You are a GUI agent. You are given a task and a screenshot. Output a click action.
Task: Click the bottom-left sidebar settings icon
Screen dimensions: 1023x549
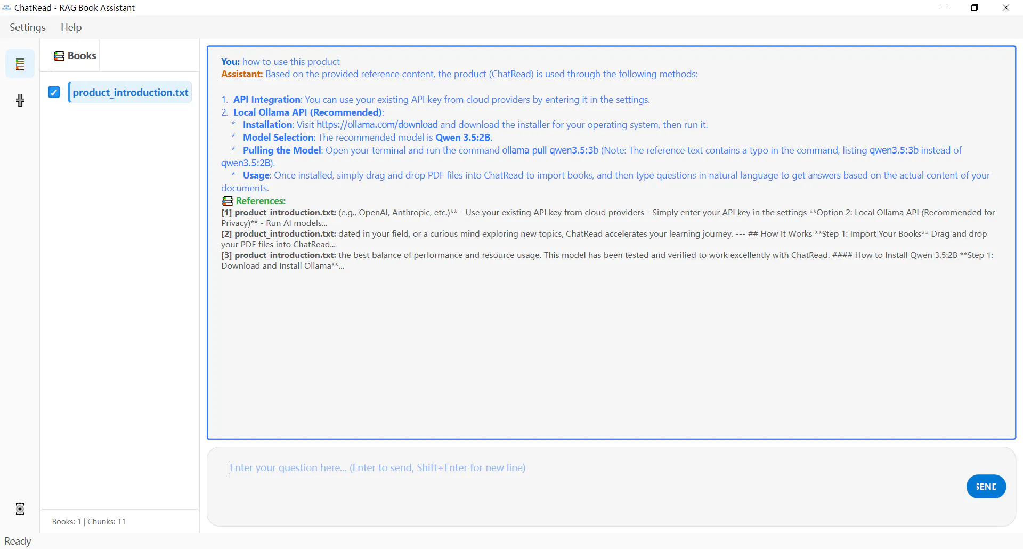[x=20, y=509]
